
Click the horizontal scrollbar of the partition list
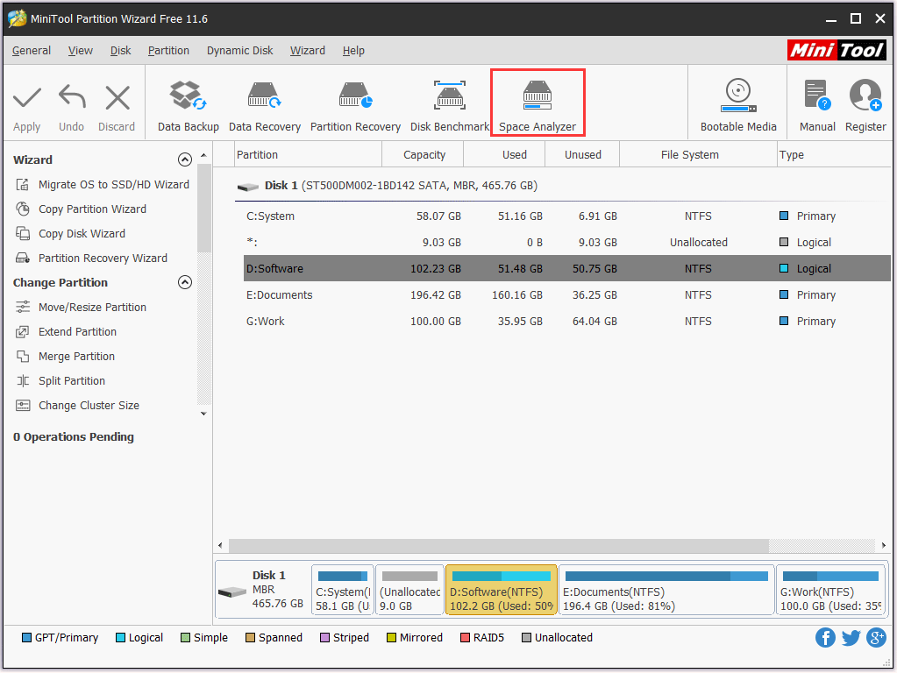[499, 545]
